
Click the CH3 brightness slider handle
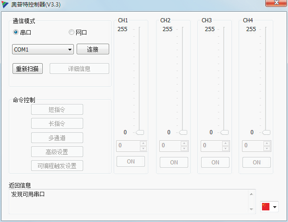pyautogui.click(x=224, y=132)
